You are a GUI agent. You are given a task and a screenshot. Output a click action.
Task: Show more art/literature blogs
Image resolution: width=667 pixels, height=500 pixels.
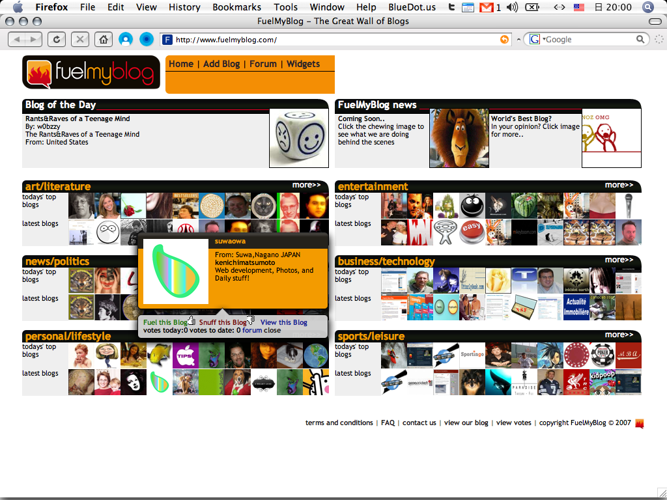[x=306, y=185]
